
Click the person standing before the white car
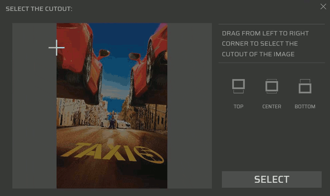112,122
